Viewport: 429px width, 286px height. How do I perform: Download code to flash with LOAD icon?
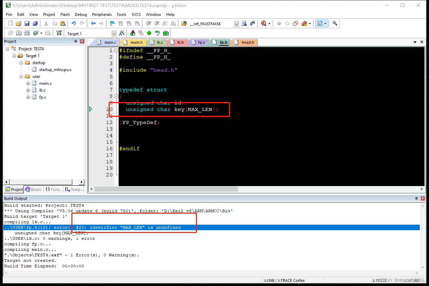tap(59, 33)
